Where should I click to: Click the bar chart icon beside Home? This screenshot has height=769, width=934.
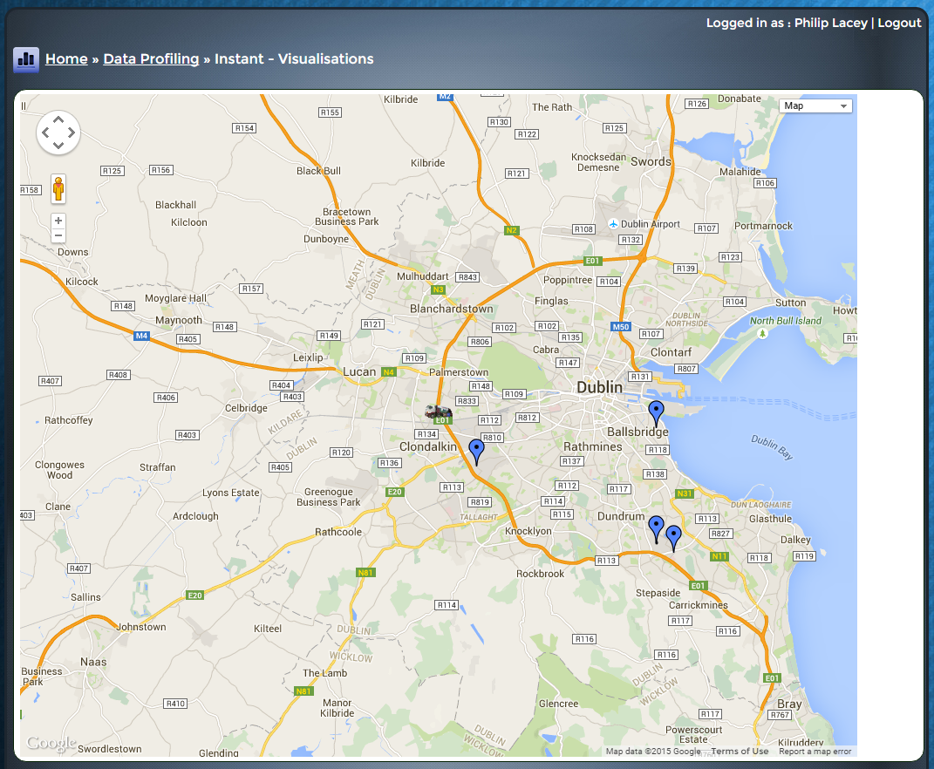pyautogui.click(x=26, y=60)
